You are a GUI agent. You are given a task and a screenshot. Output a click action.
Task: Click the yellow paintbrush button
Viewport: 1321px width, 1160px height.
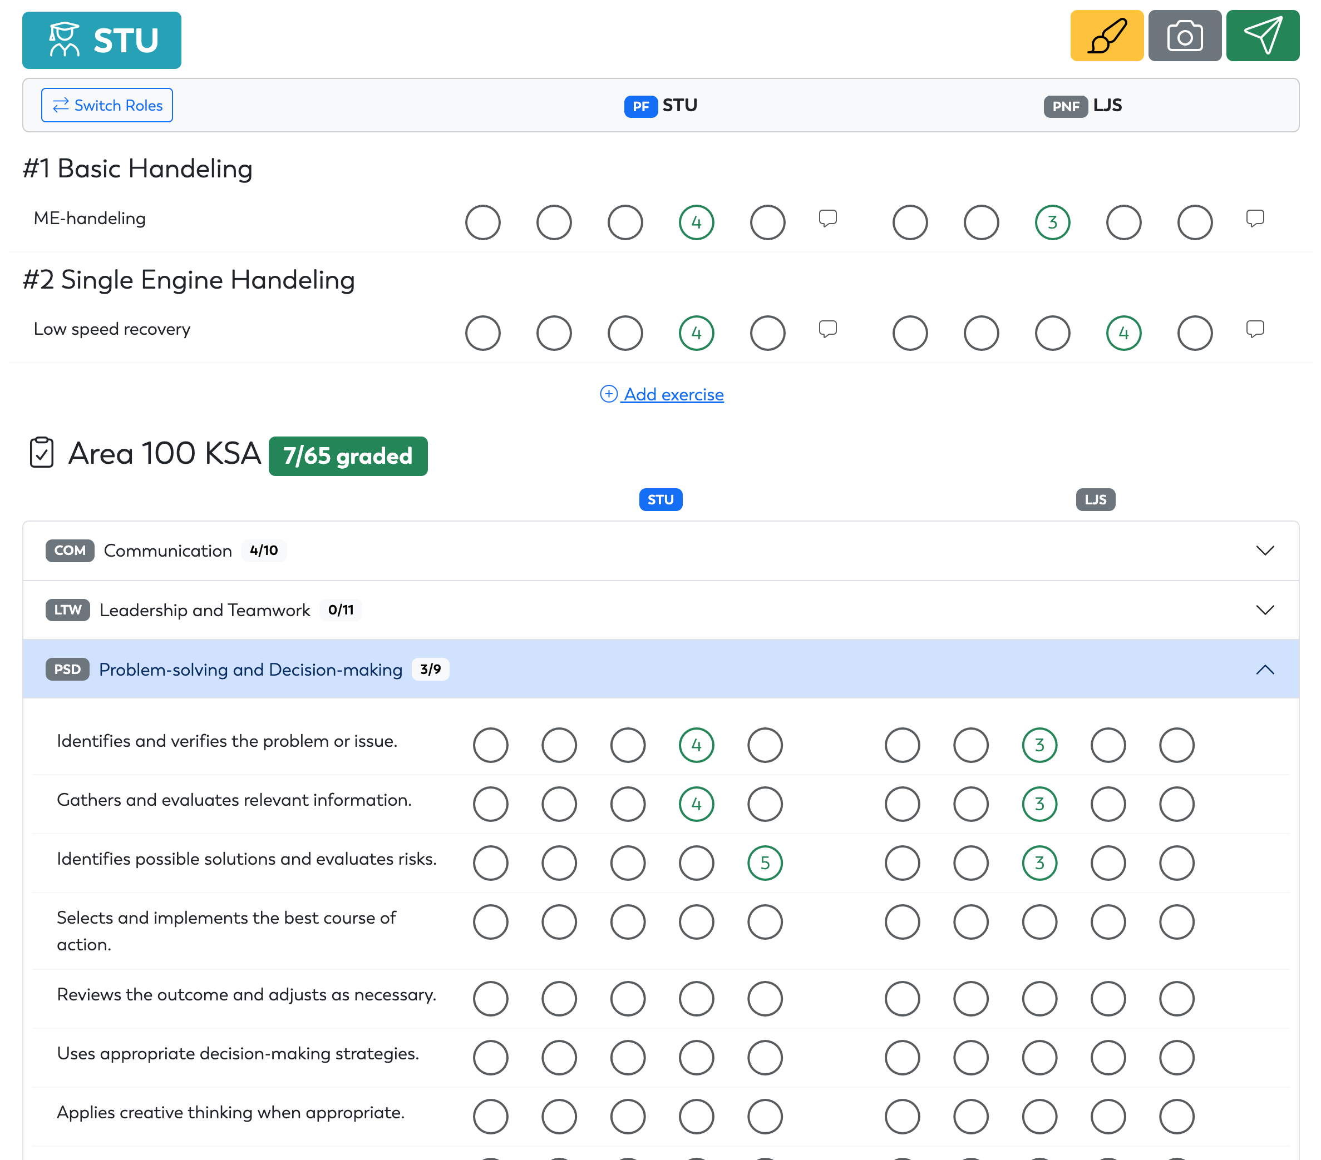[1106, 36]
